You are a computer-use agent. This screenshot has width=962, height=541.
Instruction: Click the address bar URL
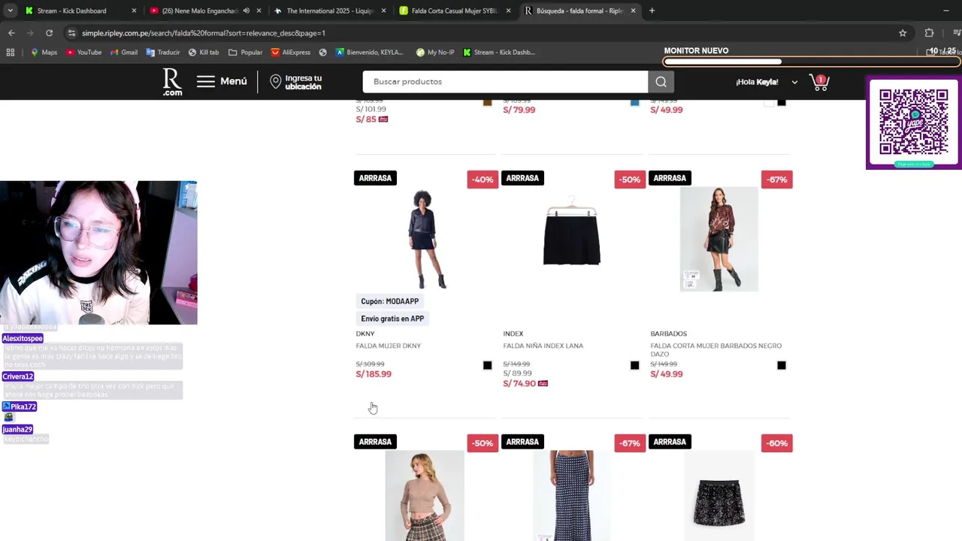(203, 33)
